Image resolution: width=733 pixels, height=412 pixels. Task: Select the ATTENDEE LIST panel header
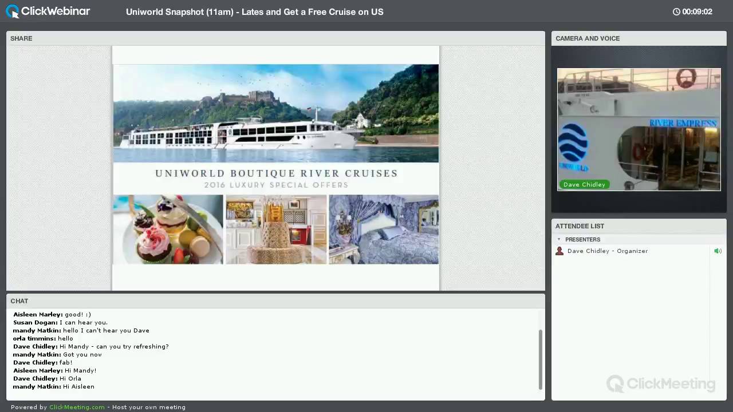(639, 226)
